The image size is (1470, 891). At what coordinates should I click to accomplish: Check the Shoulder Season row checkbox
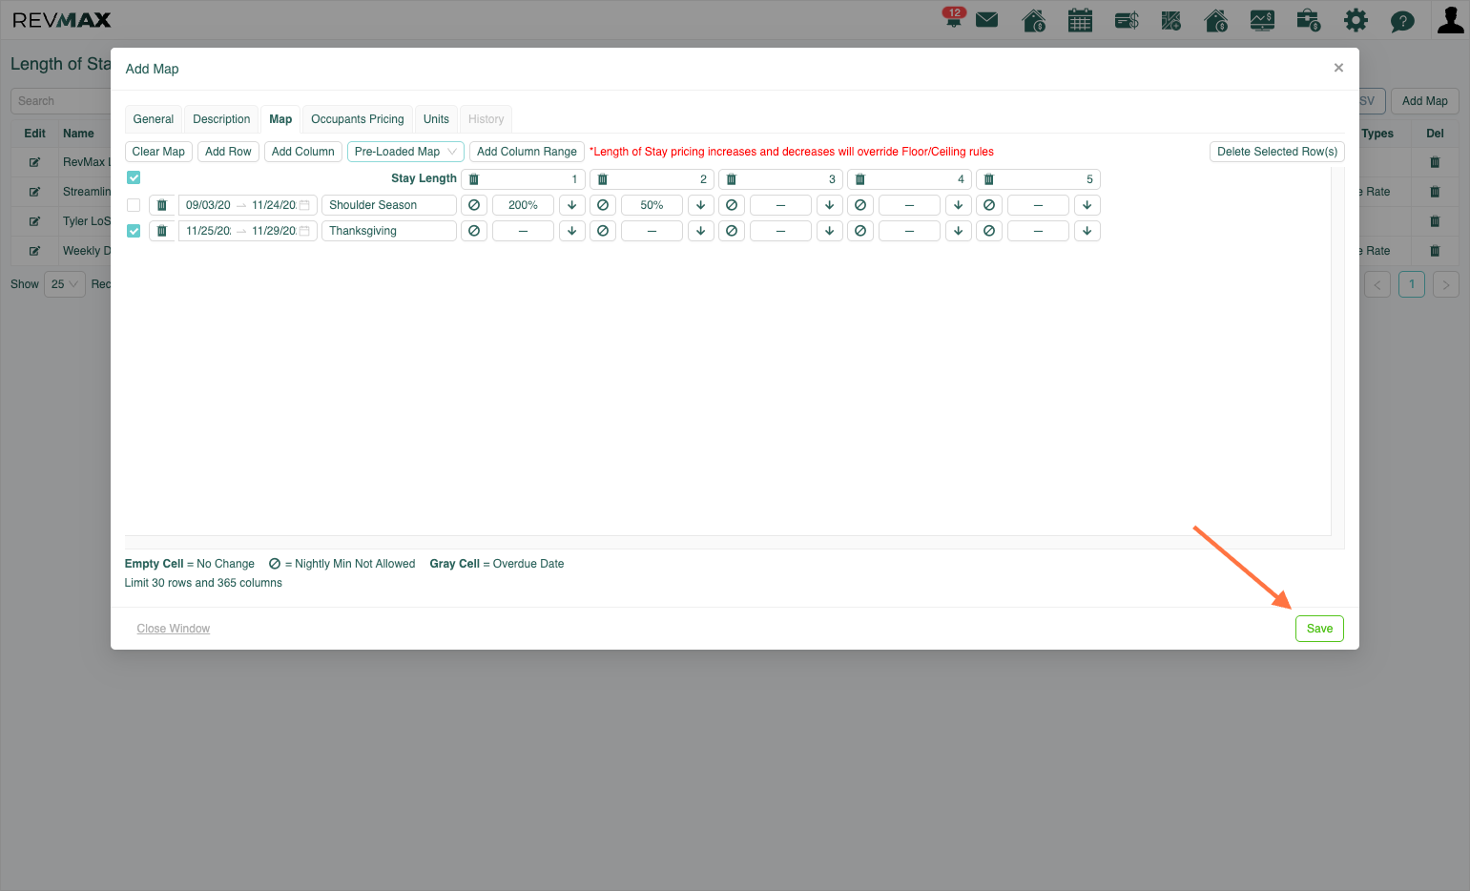134,205
